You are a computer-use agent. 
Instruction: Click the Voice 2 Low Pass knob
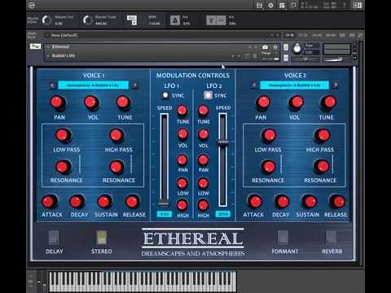pyautogui.click(x=269, y=136)
